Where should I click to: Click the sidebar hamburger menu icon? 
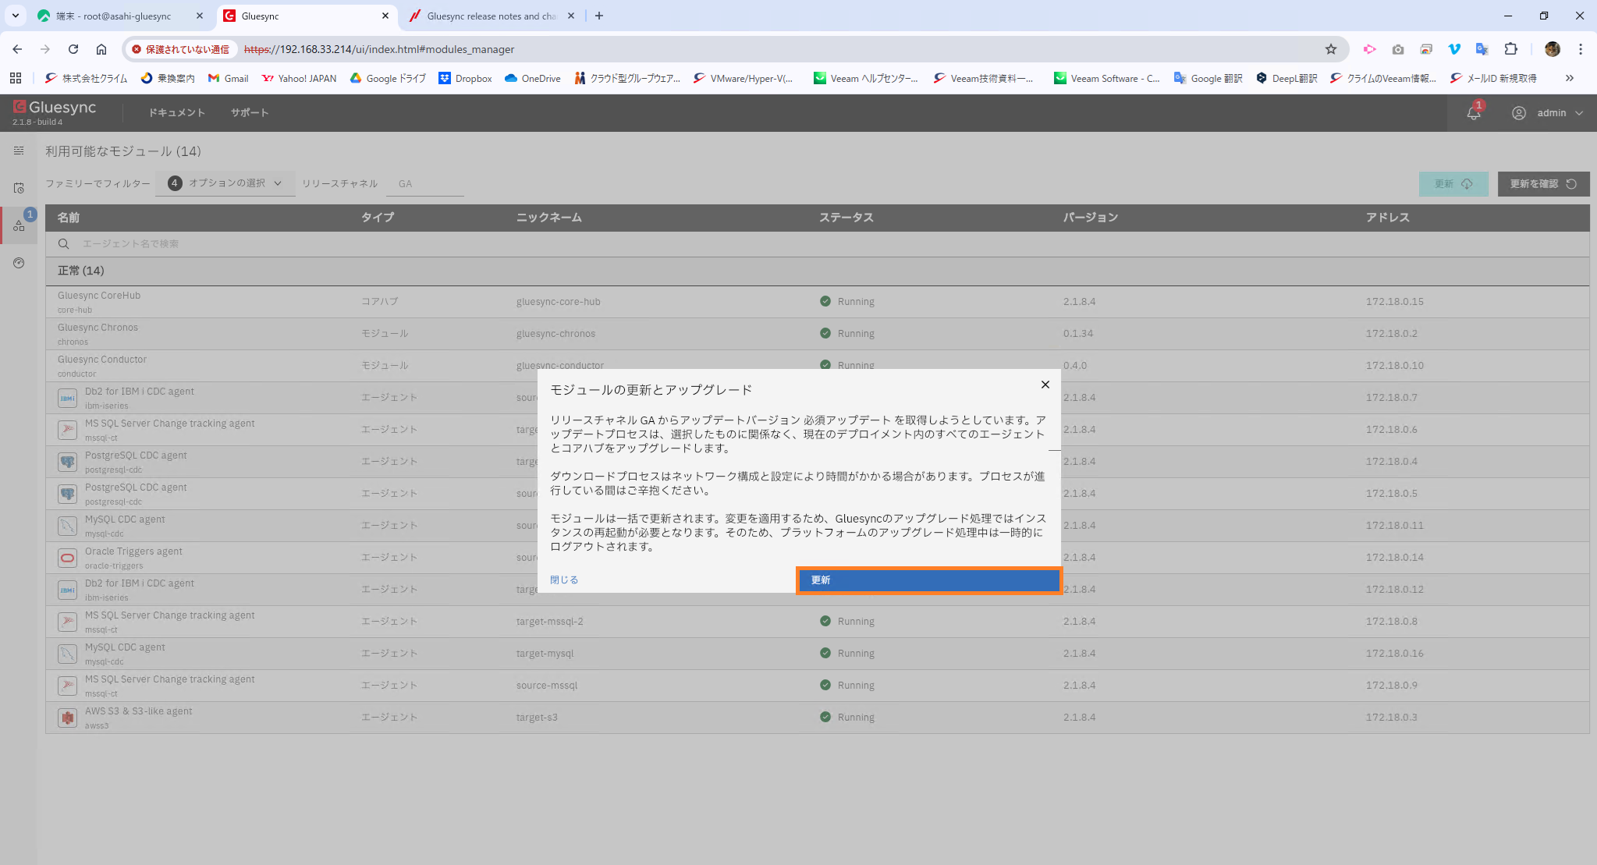(19, 151)
